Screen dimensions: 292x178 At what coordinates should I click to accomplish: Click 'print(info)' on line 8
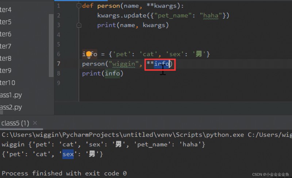coord(103,74)
